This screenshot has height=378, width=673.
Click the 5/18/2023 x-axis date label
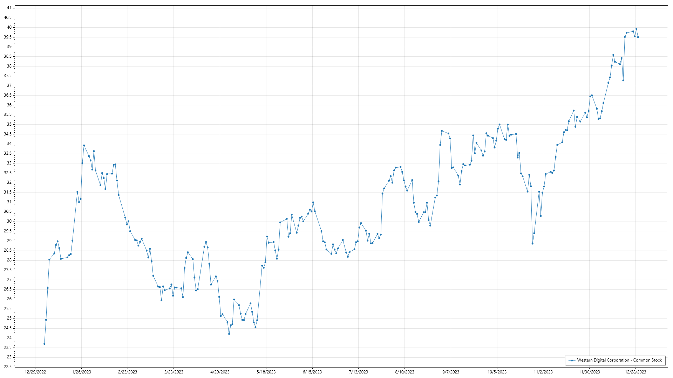(x=266, y=372)
